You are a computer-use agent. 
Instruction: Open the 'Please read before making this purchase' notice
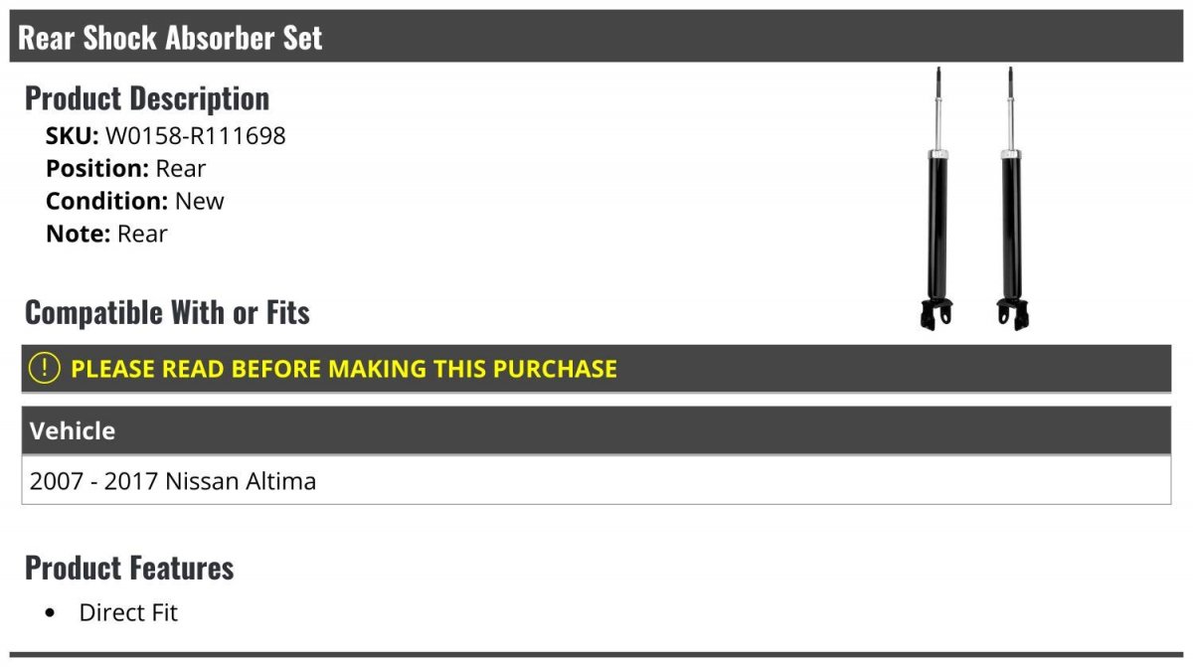[344, 369]
